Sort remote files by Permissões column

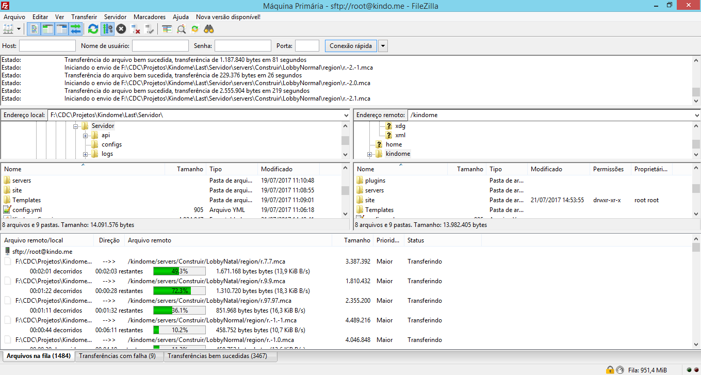click(x=610, y=169)
